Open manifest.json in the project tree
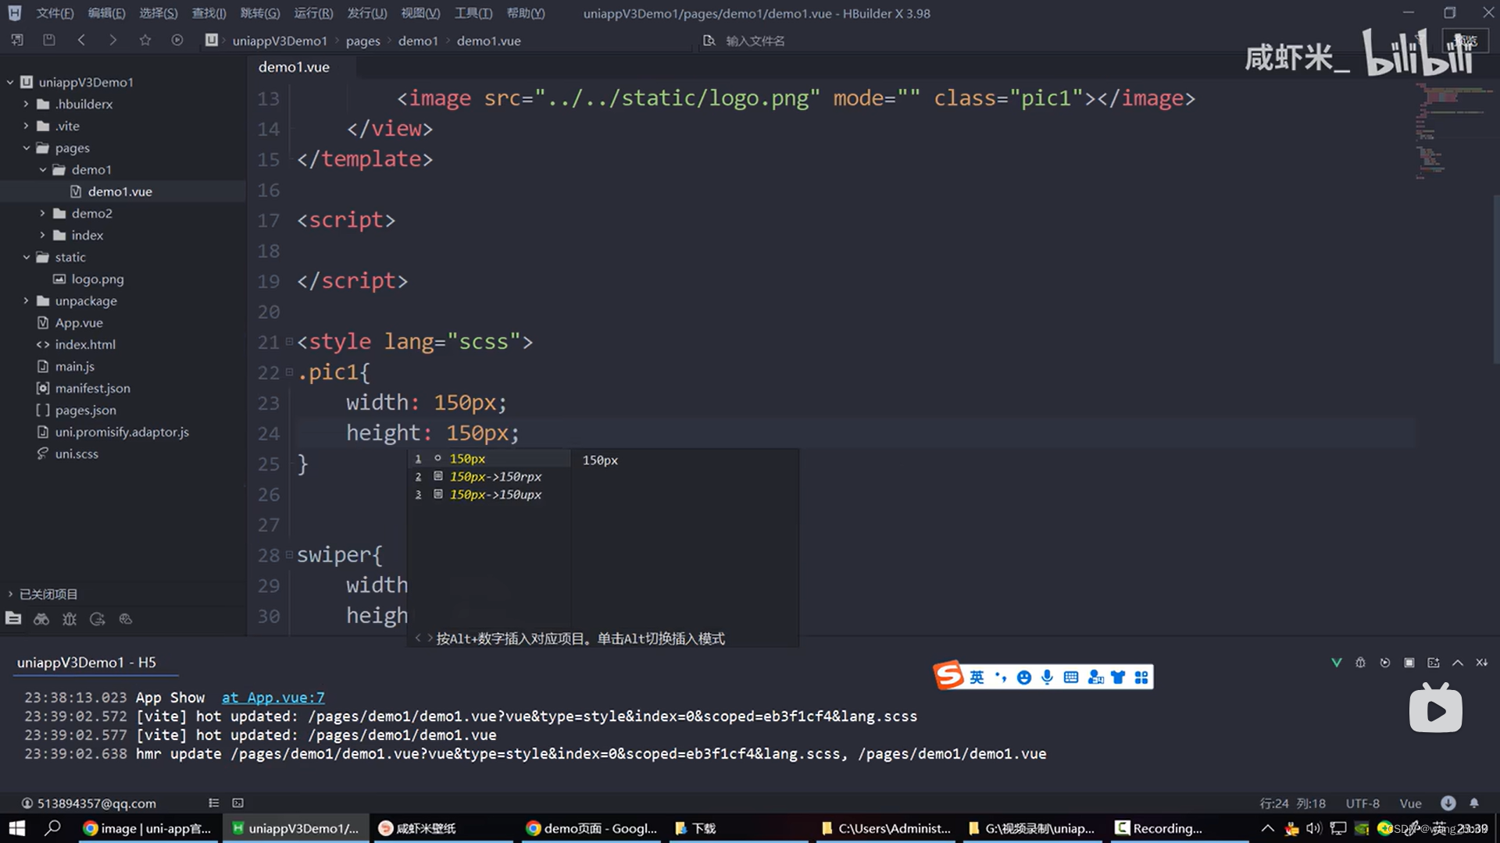Image resolution: width=1500 pixels, height=843 pixels. coord(92,388)
